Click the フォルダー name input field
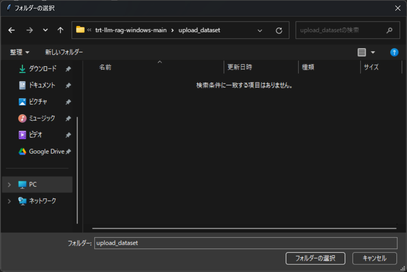 tap(246, 243)
